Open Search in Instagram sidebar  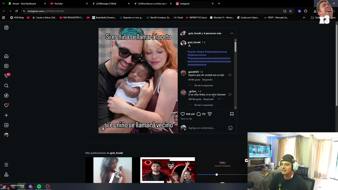(6, 86)
